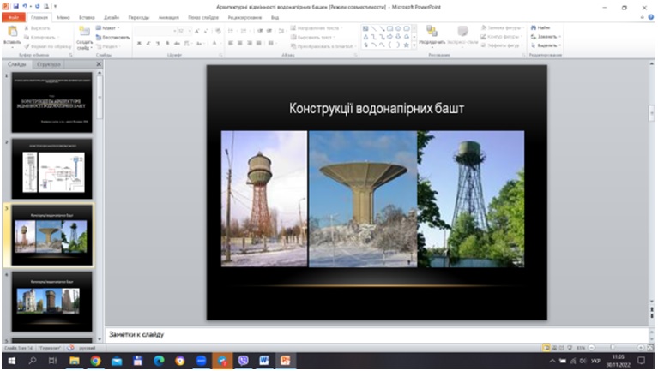The height and width of the screenshot is (371, 658).
Task: Click the Section (Раздел) button
Action: [108, 46]
